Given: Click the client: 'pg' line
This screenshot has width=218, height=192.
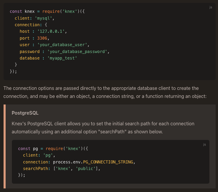Looking at the screenshot, I should pos(39,155).
